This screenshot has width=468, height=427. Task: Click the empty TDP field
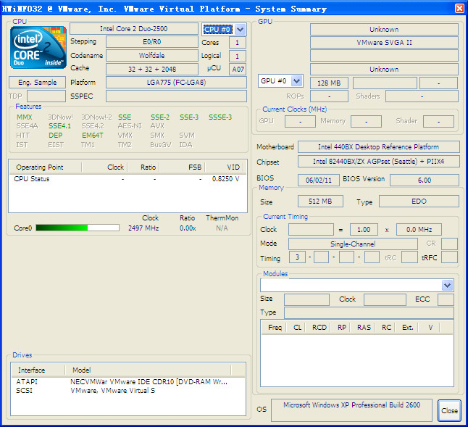[x=46, y=96]
